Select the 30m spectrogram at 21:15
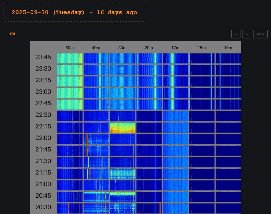Screen dimensions: 271x214 tap(123, 174)
